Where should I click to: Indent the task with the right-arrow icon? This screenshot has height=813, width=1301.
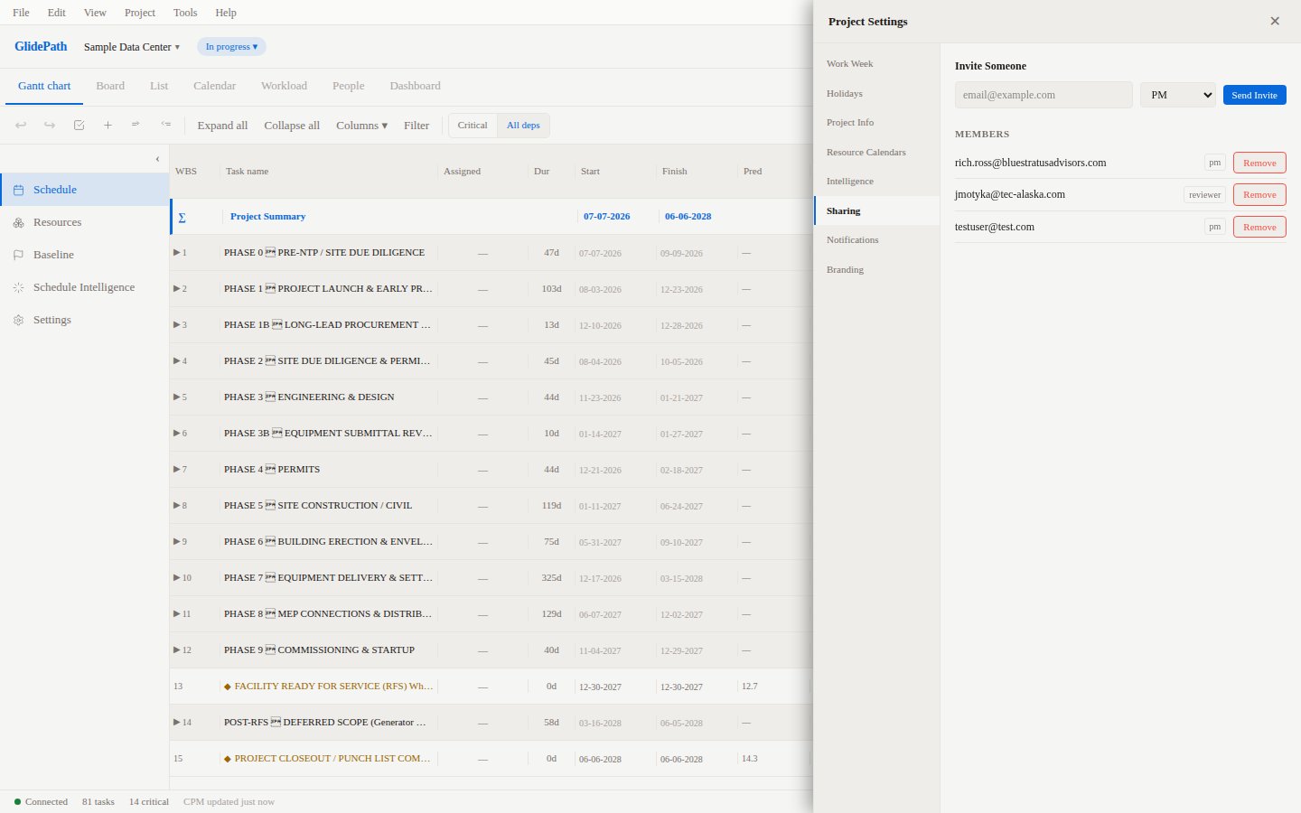tap(136, 125)
